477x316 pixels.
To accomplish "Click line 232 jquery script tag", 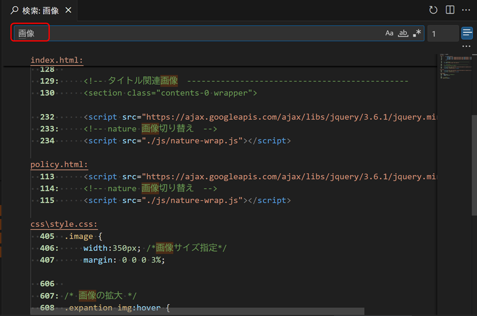I will pos(260,117).
